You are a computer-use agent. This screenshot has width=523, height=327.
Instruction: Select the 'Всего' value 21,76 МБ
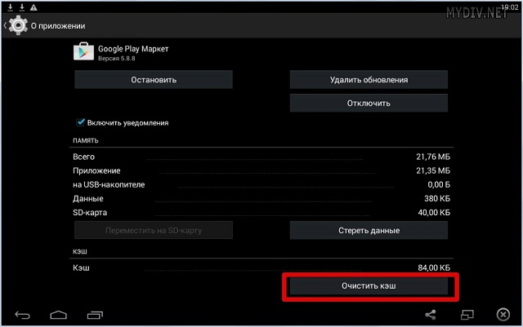pyautogui.click(x=433, y=157)
